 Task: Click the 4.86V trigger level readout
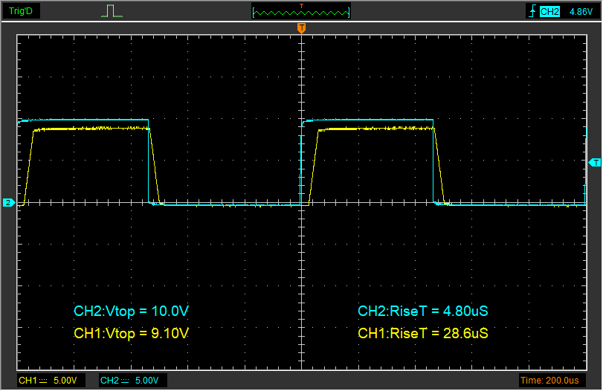tap(581, 12)
